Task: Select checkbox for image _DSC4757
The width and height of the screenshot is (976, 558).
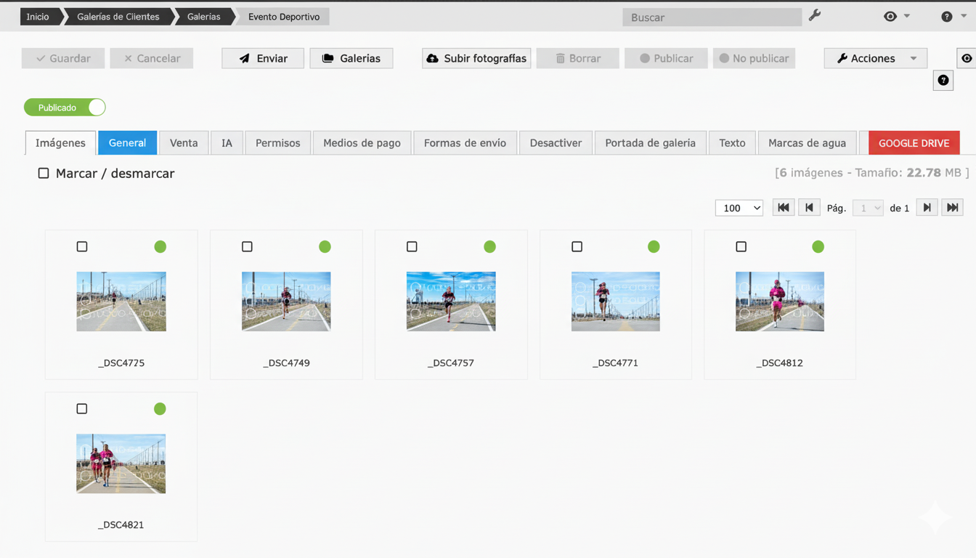Action: pyautogui.click(x=412, y=247)
